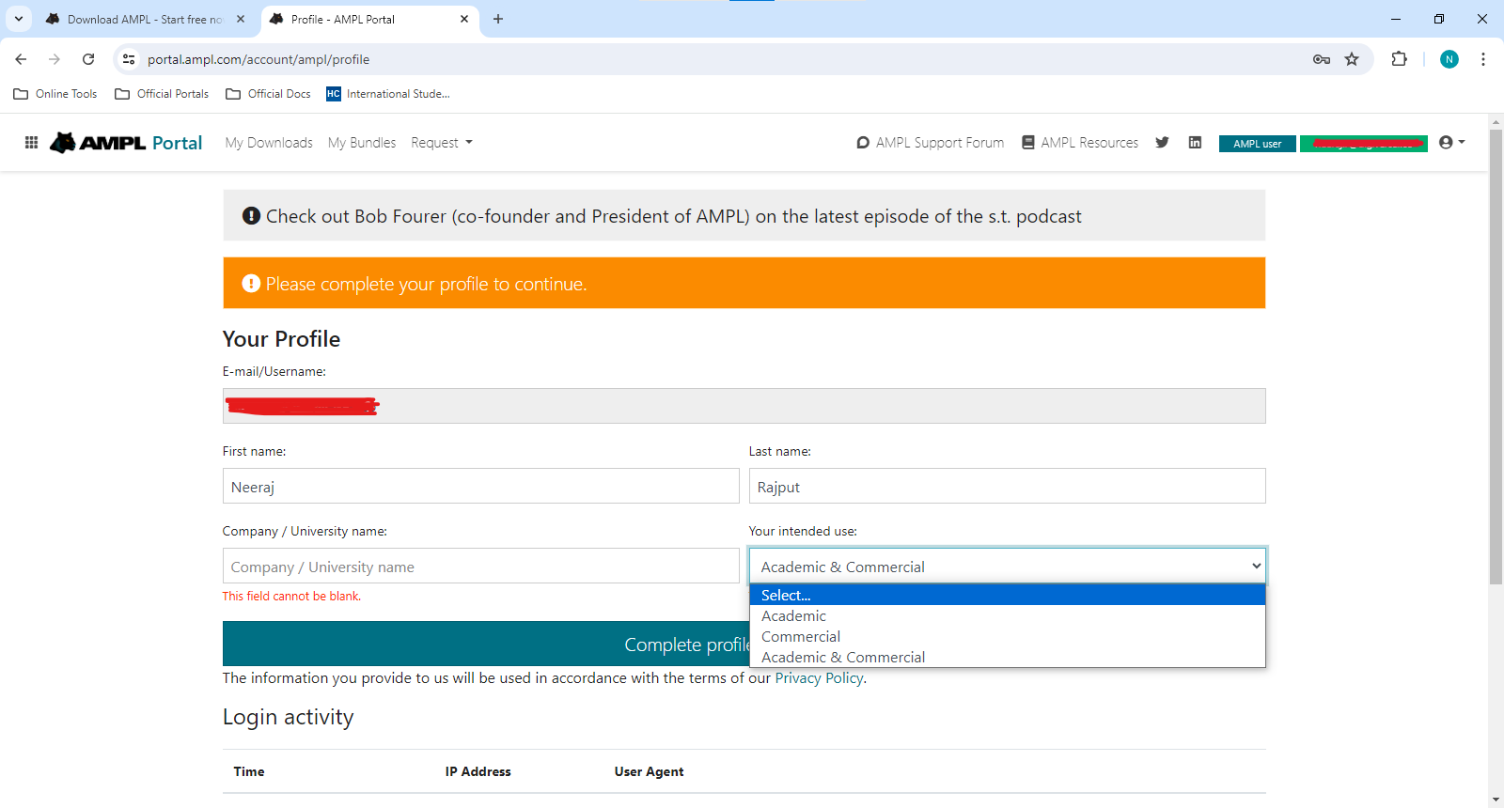Open the Extensions puzzle icon
Image resolution: width=1504 pixels, height=808 pixels.
1399,59
